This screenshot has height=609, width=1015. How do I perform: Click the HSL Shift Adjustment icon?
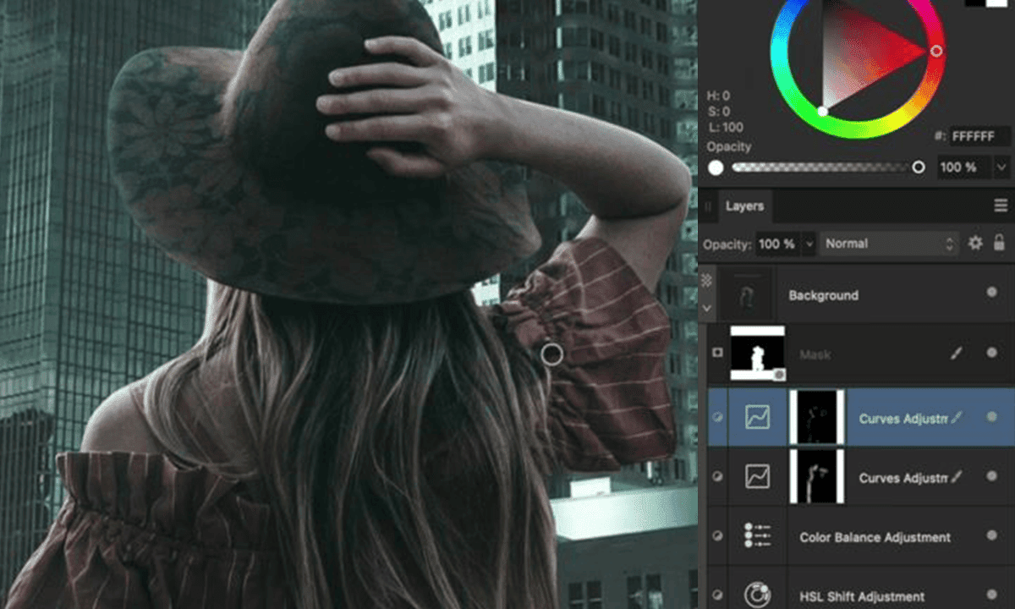tap(757, 595)
